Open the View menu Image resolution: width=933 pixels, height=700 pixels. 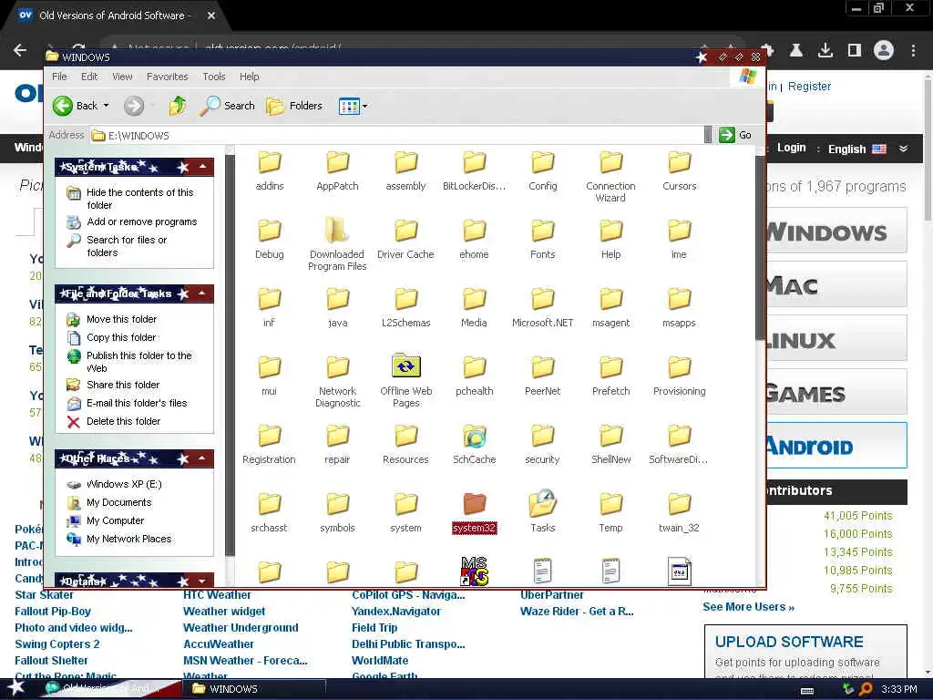[122, 77]
